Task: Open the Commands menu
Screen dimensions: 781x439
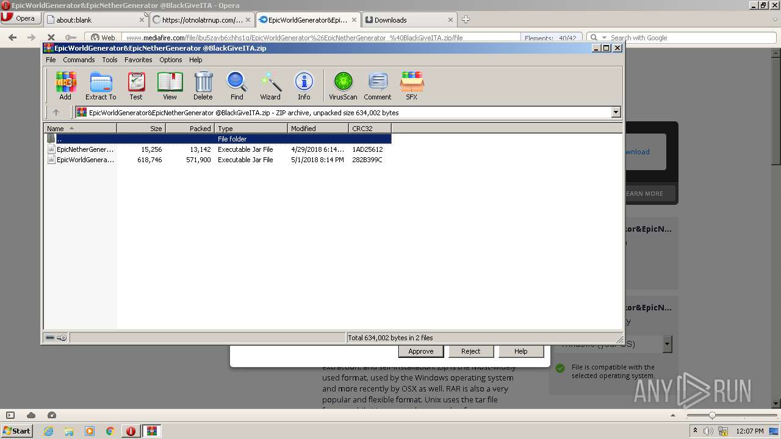Action: pyautogui.click(x=79, y=60)
